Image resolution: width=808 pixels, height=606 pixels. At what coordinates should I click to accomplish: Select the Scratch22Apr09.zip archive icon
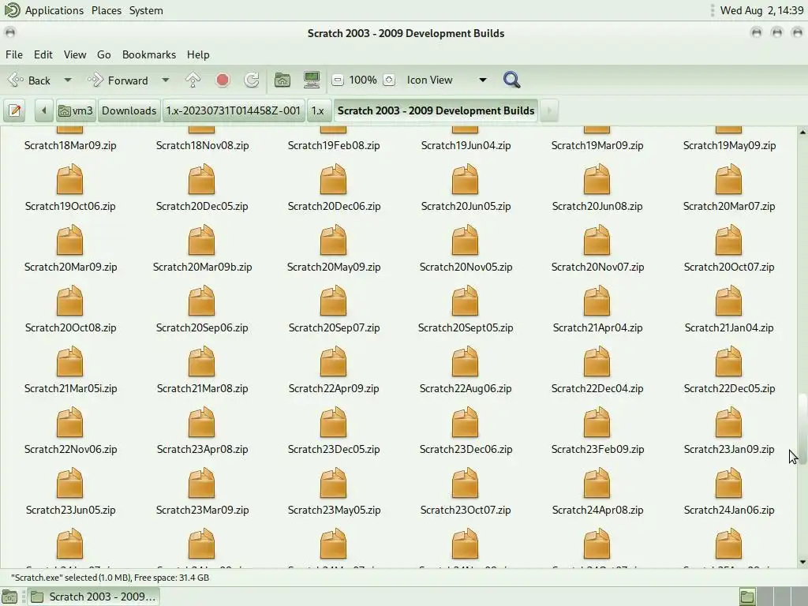(x=334, y=362)
